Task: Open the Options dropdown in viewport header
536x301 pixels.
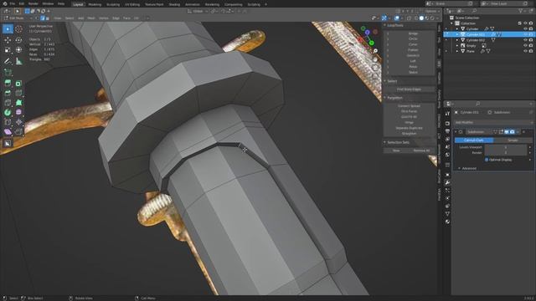Action: click(431, 11)
